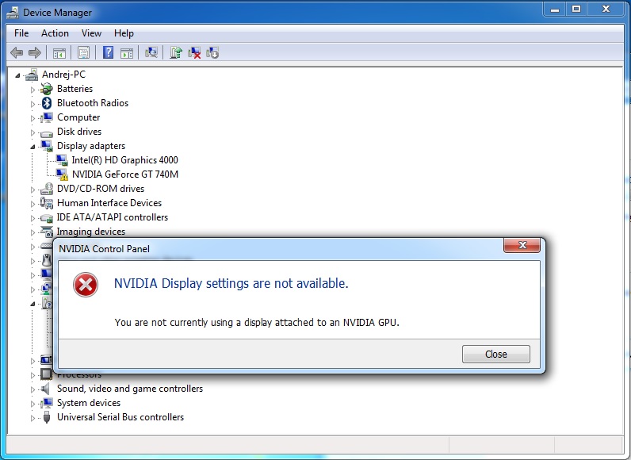Screen dimensions: 631x460
Task: Select the DVD/CD-ROM drives icon
Action: click(x=47, y=189)
